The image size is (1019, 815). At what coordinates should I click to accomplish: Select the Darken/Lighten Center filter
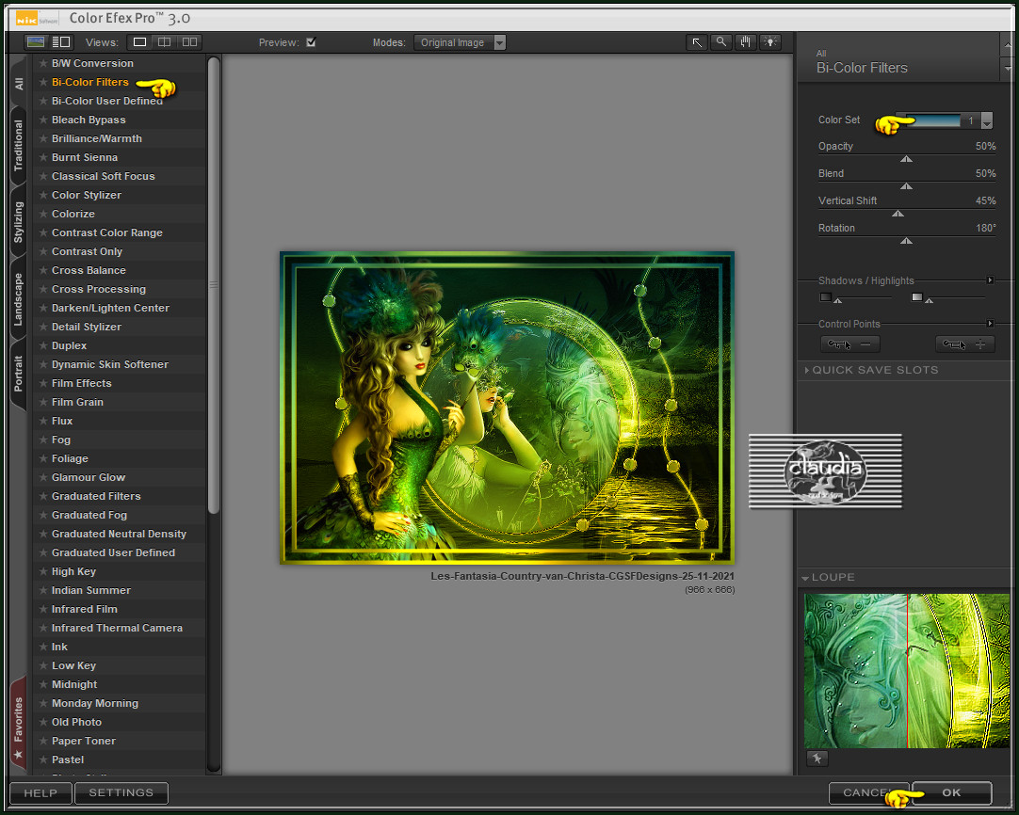point(110,308)
